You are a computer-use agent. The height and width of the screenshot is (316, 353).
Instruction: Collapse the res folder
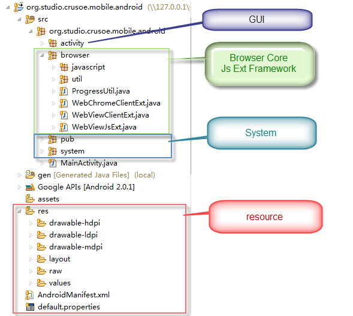pos(19,211)
